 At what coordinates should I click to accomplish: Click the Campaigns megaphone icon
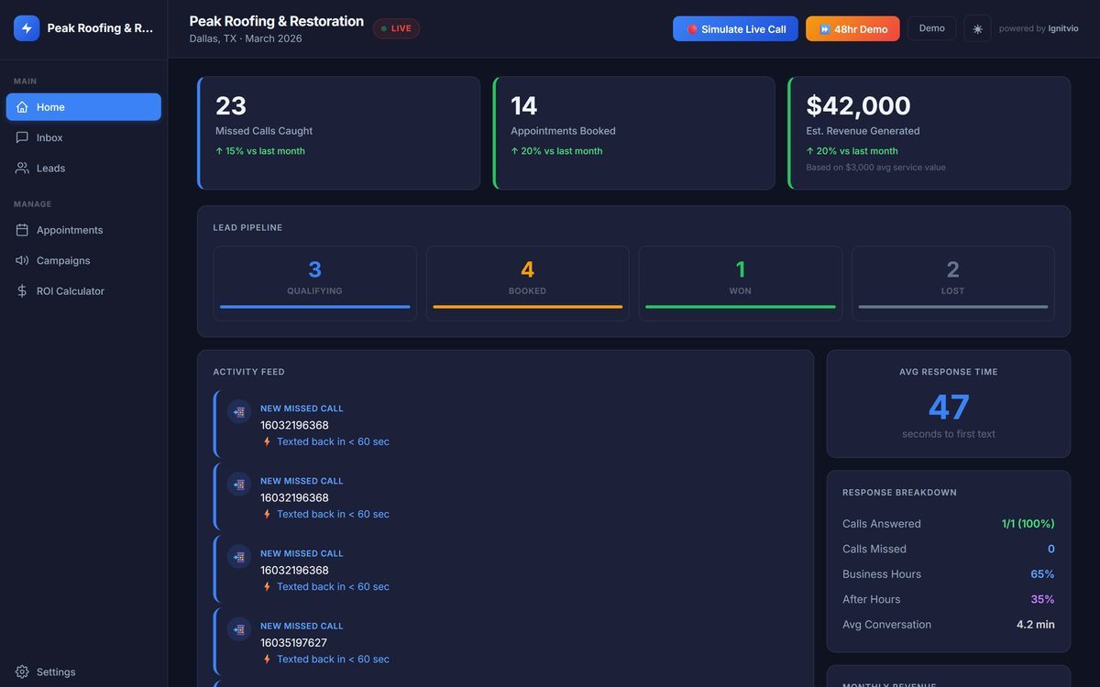(22, 260)
